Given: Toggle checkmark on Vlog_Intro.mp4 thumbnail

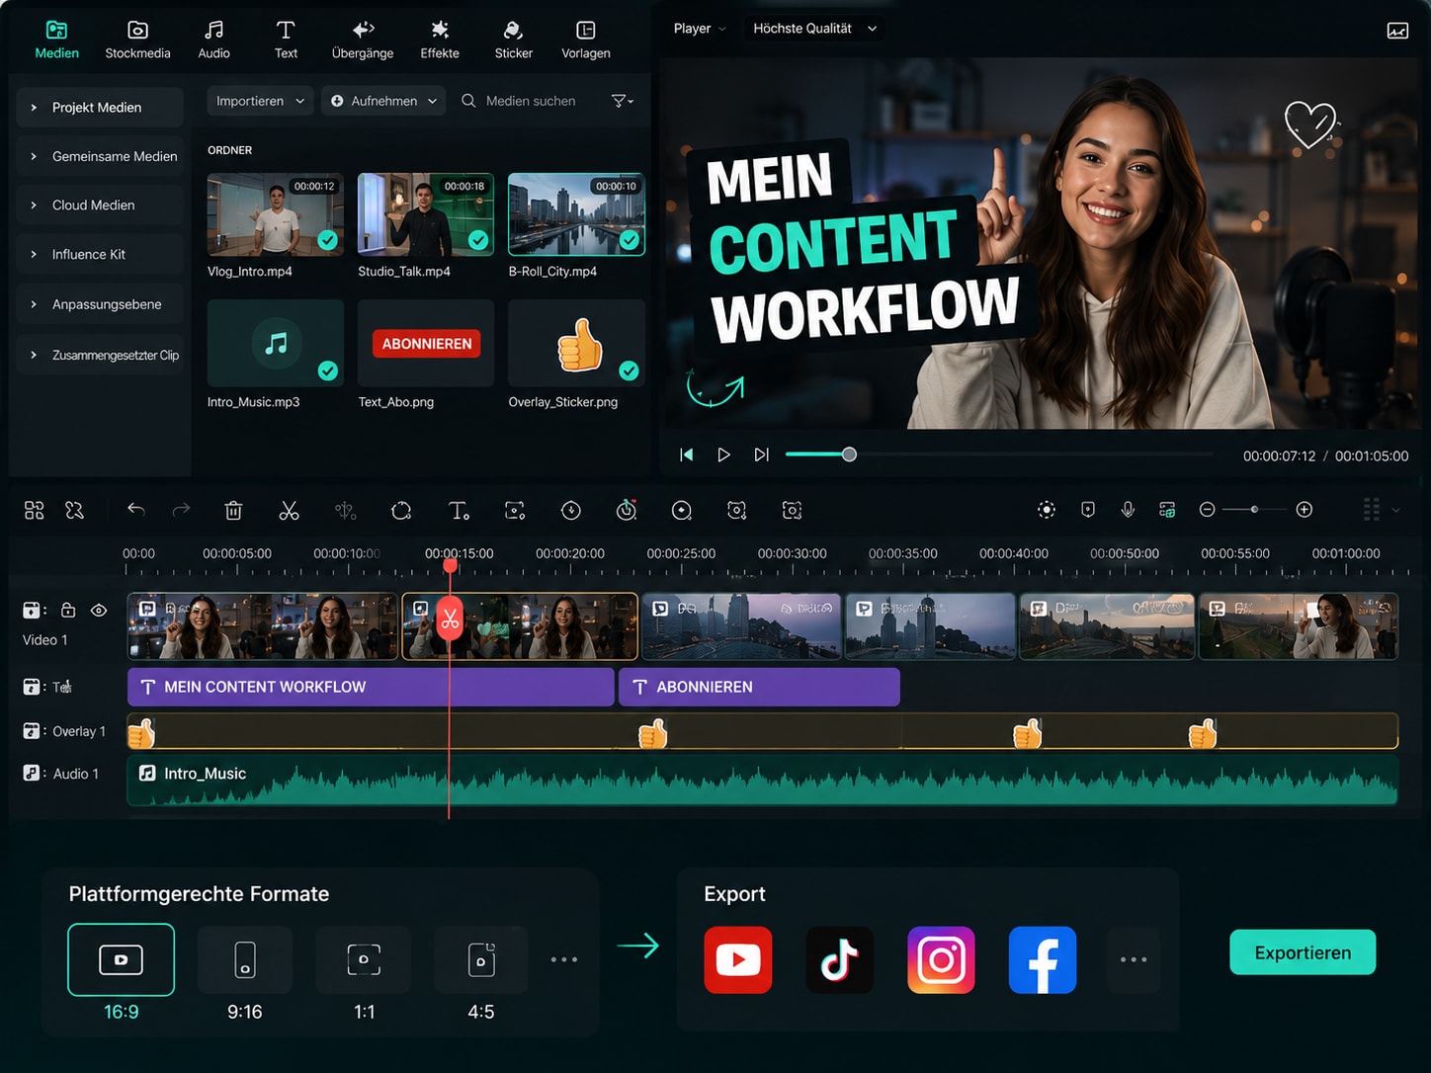Looking at the screenshot, I should pyautogui.click(x=328, y=240).
